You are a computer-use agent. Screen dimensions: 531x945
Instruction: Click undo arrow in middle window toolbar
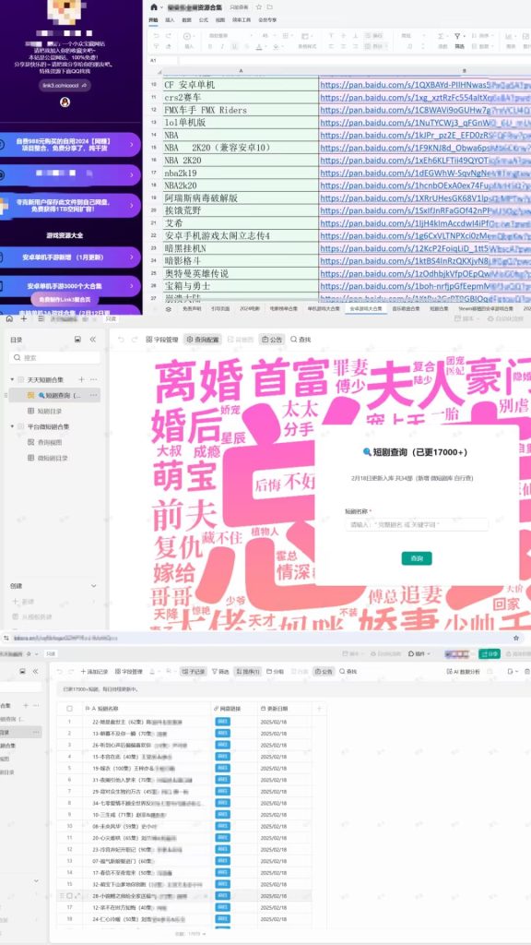(x=121, y=340)
